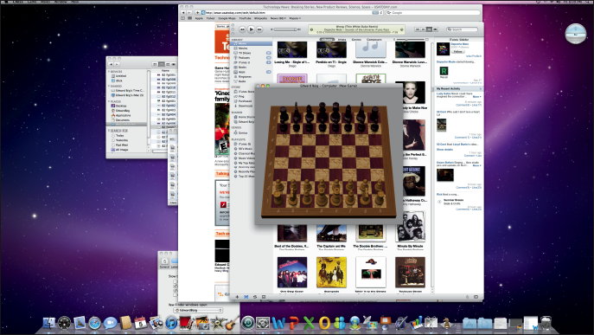Switch to Composers tab in iTunes
The height and width of the screenshot is (335, 594).
(374, 40)
